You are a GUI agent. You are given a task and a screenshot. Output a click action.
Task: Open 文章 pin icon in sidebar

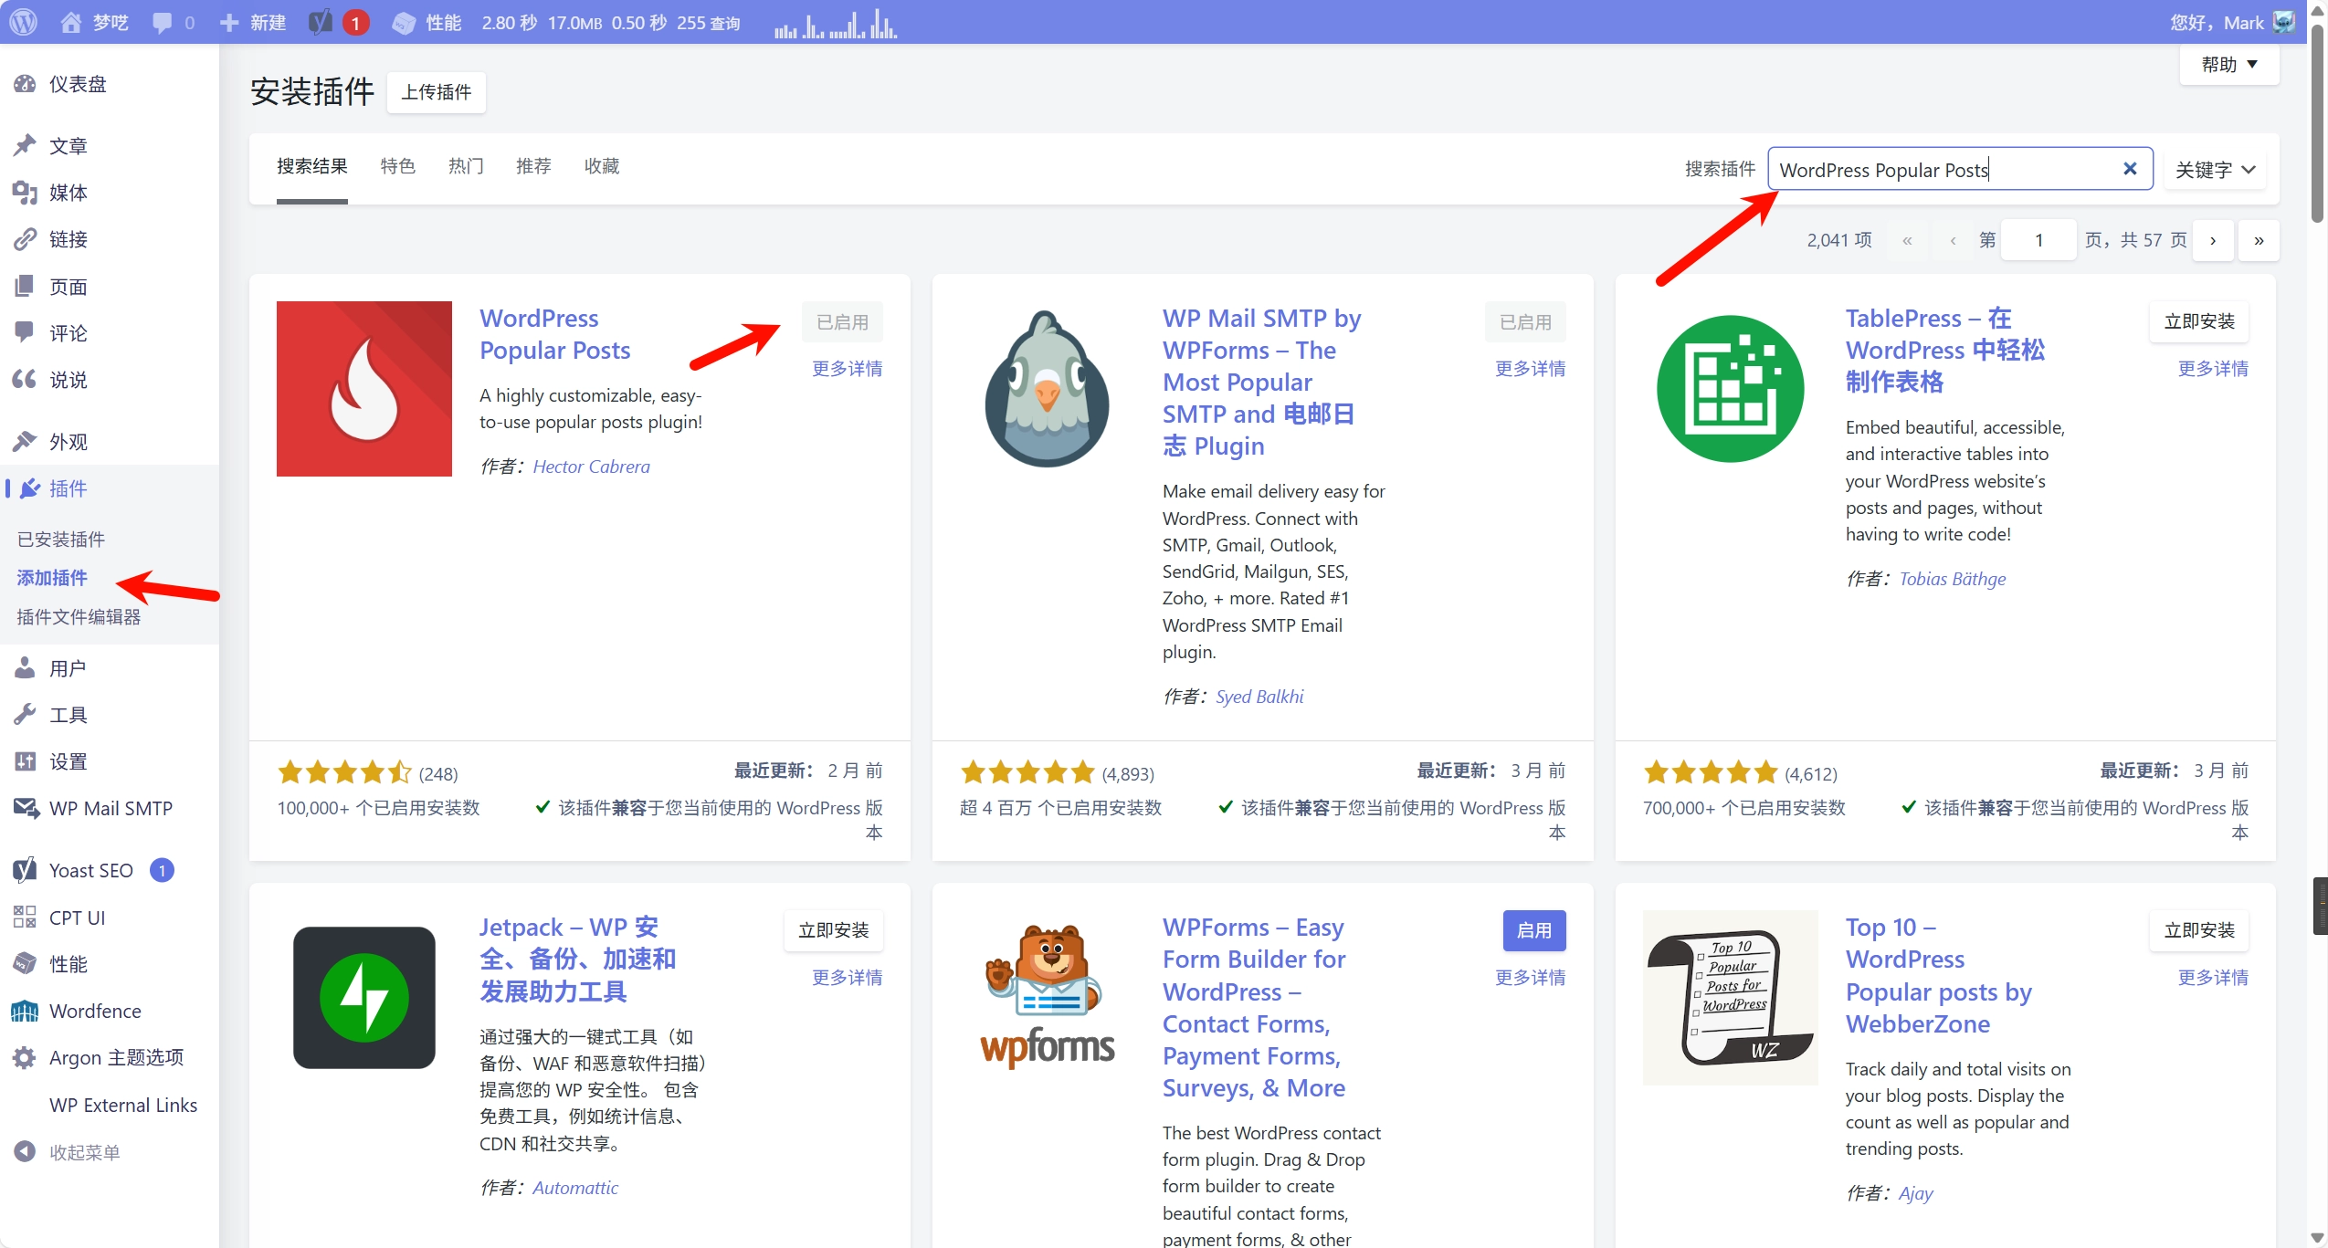pos(25,145)
